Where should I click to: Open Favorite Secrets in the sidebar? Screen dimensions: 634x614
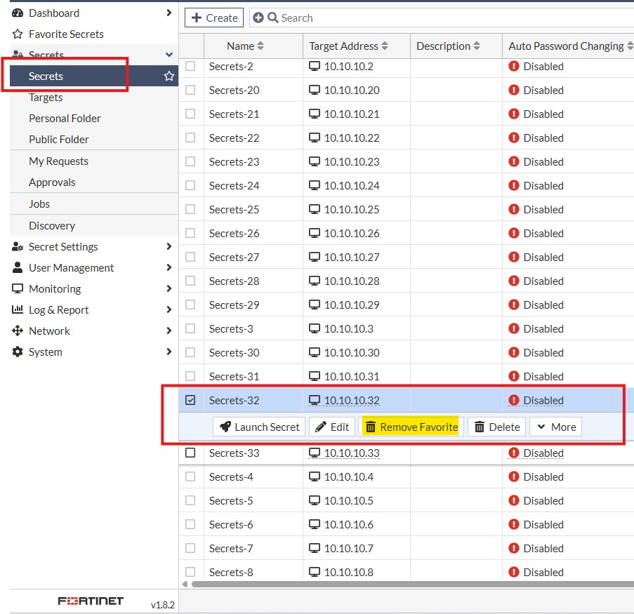click(66, 34)
